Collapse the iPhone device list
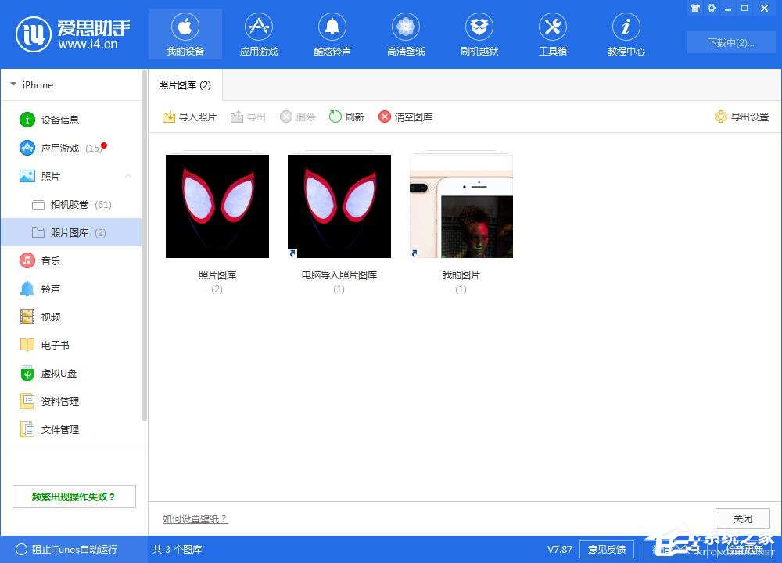Screen dimensions: 782x563 coord(13,84)
